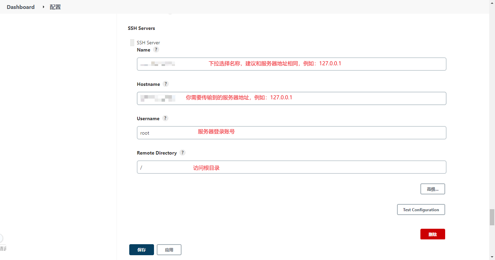Click the SSH Servers heading

point(141,28)
